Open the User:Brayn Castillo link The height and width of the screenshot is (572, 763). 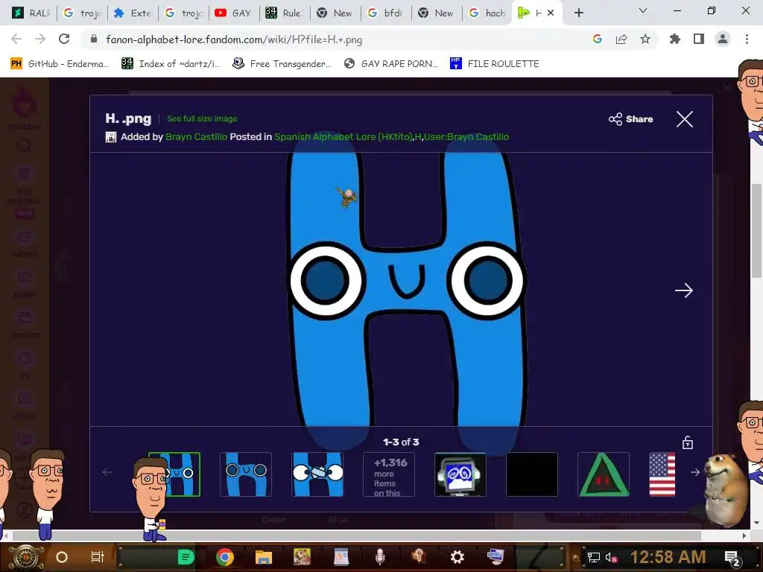click(x=466, y=137)
